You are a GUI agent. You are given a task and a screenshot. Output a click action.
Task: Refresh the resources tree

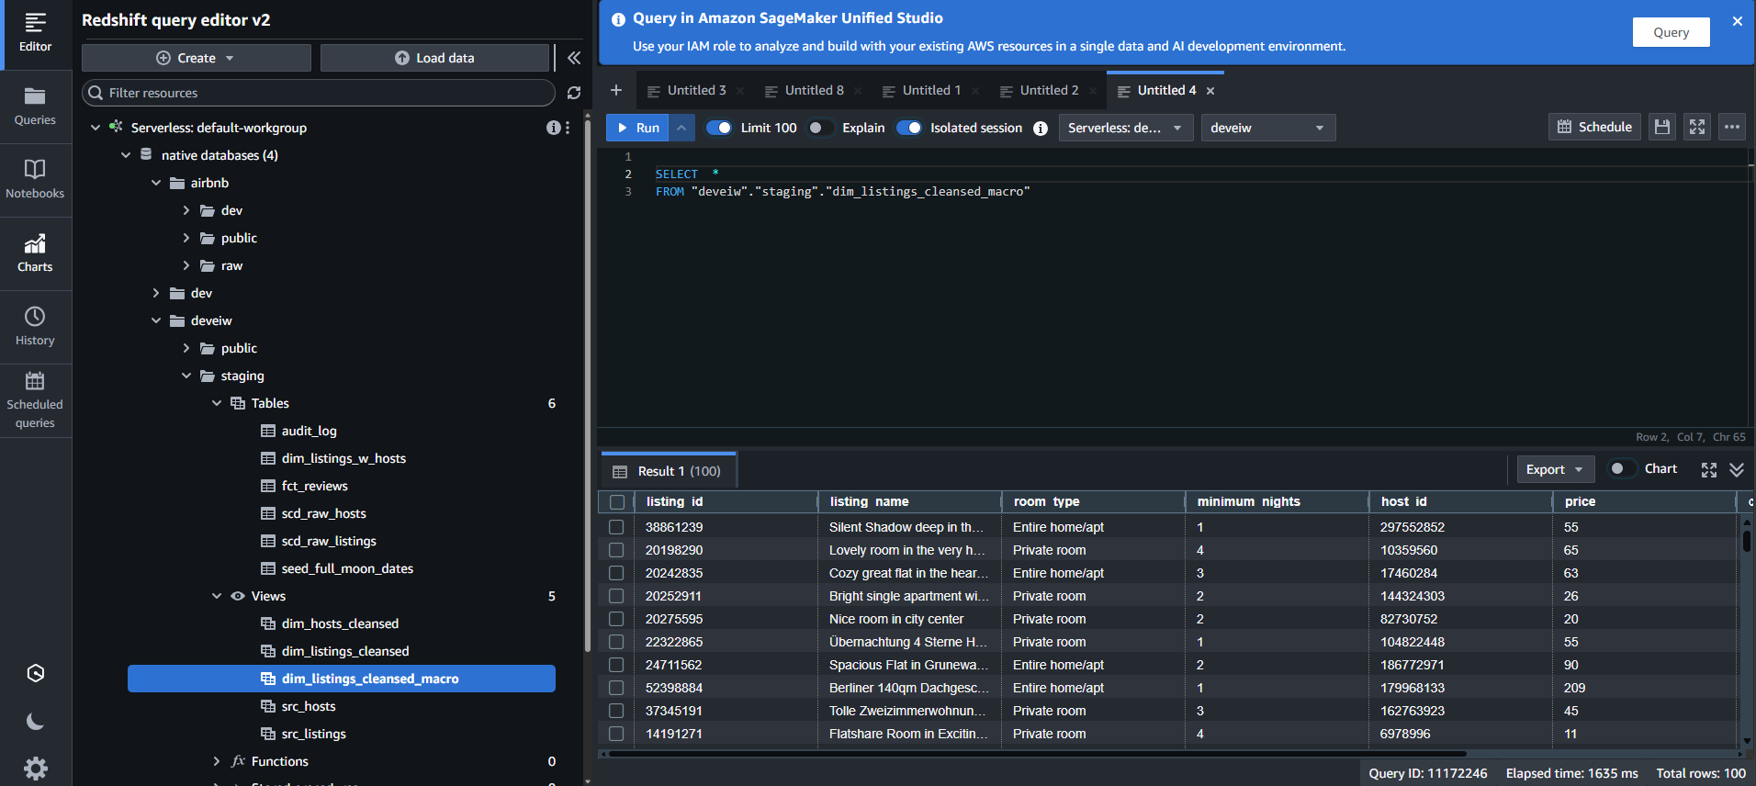574,93
